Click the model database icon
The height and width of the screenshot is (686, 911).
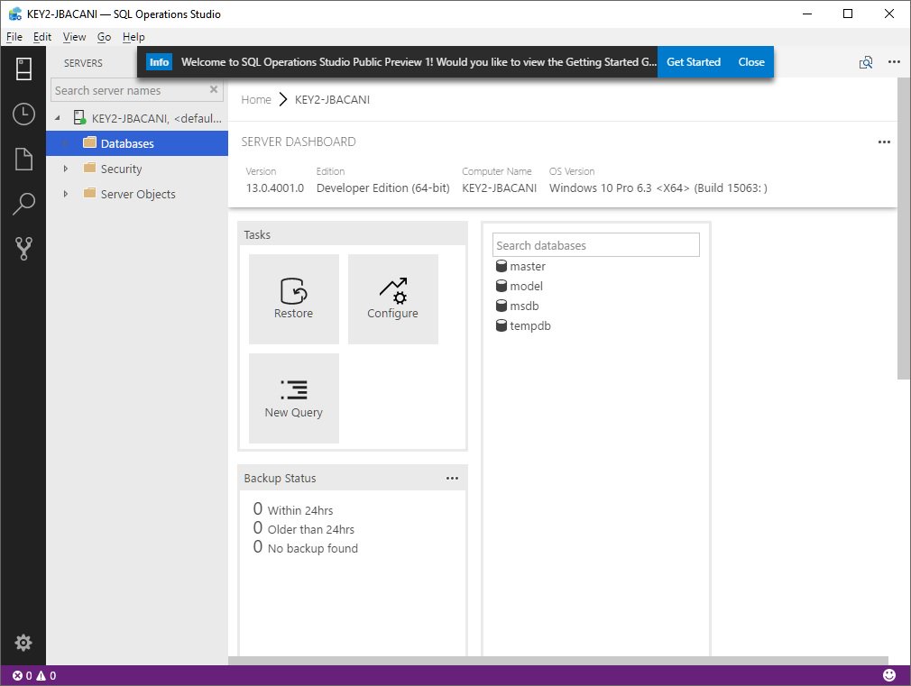pos(502,286)
